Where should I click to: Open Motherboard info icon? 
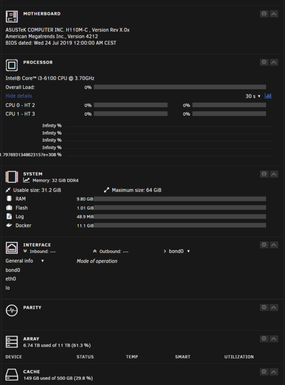click(x=264, y=14)
